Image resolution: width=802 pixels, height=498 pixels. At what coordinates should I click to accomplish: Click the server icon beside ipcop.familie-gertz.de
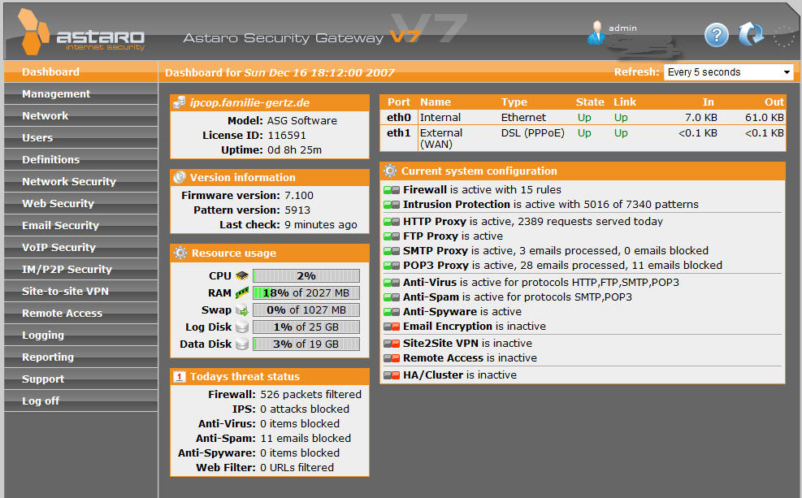pyautogui.click(x=180, y=102)
